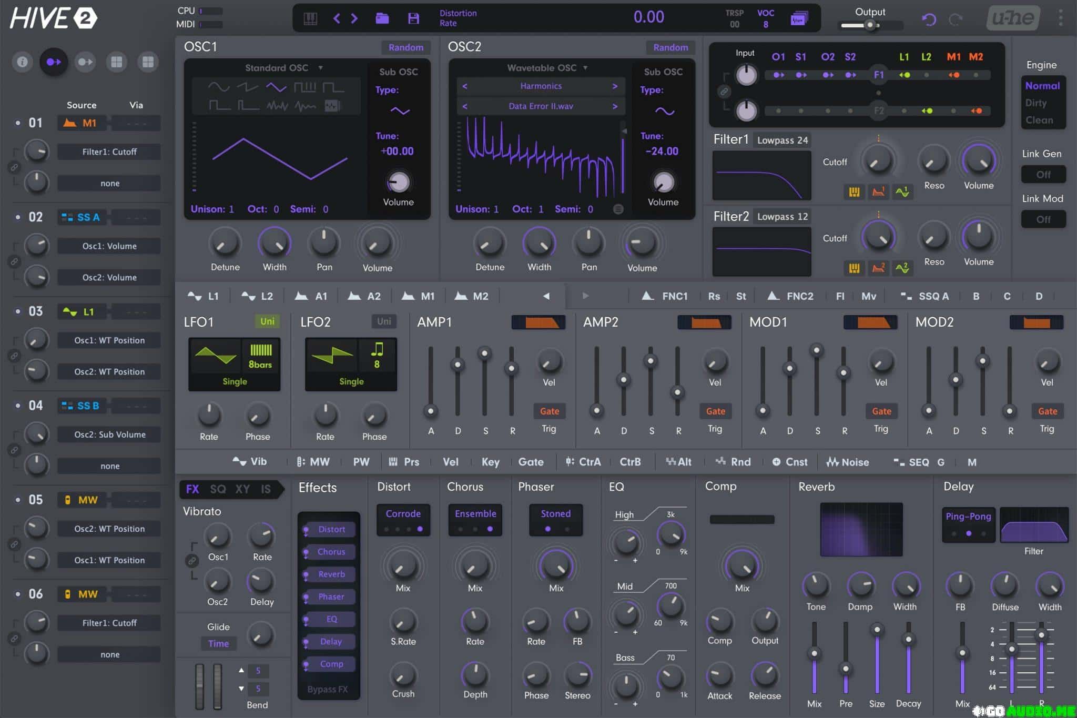Toggle LFO2 Uni button
The height and width of the screenshot is (718, 1077).
[384, 321]
